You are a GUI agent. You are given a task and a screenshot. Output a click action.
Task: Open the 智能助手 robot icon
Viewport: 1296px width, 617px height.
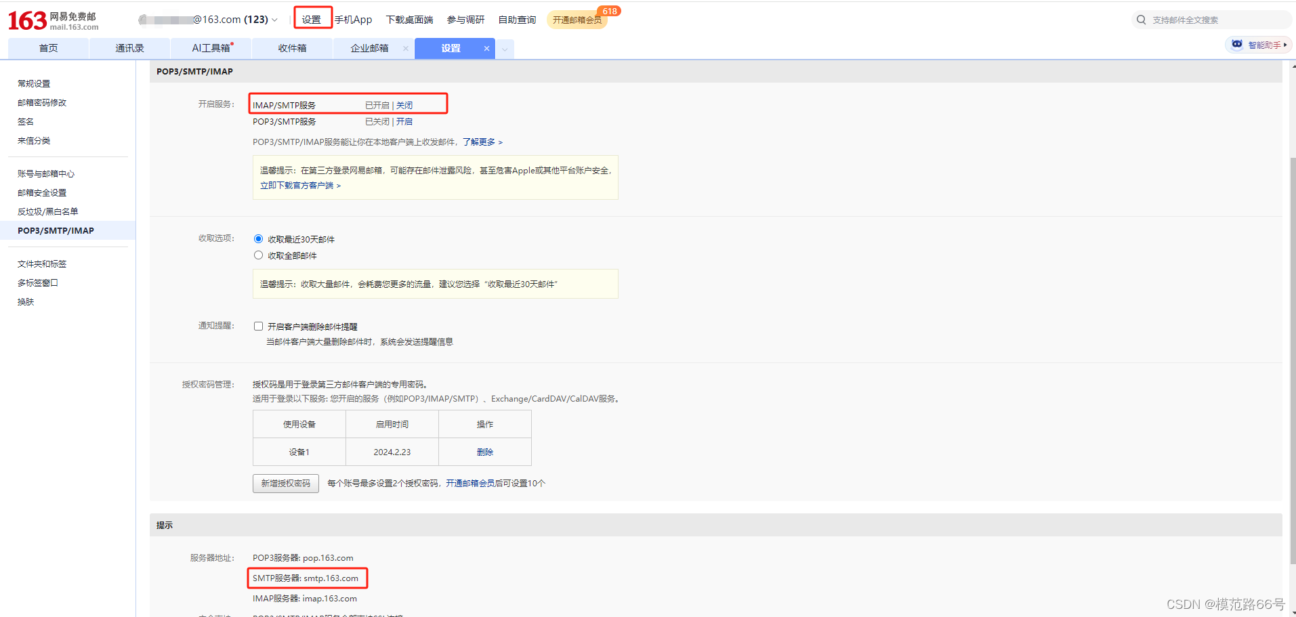[x=1237, y=45]
